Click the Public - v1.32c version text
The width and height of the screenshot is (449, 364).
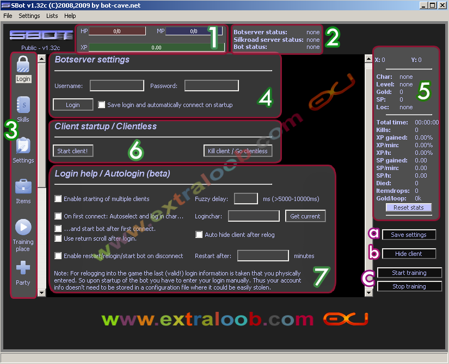pos(41,47)
